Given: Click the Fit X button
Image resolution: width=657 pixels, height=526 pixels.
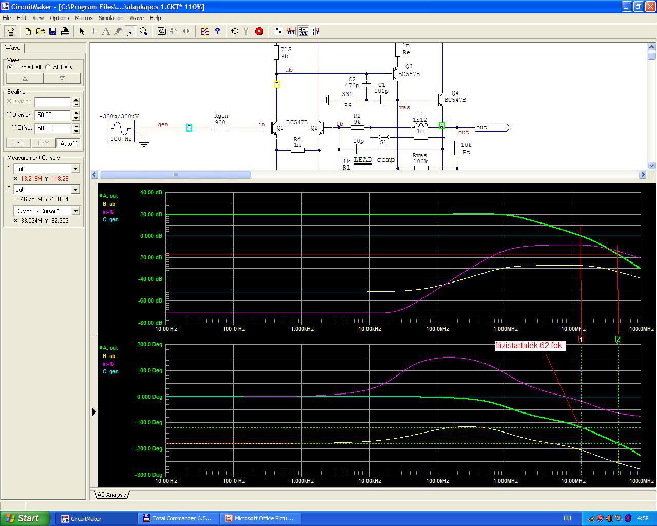Looking at the screenshot, I should pyautogui.click(x=18, y=143).
